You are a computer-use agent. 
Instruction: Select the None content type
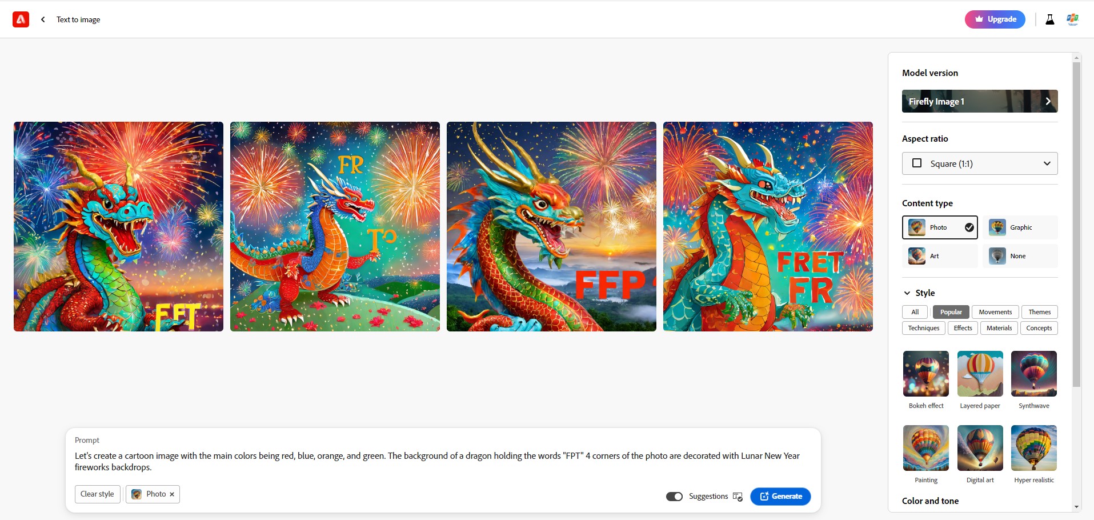coord(1020,256)
